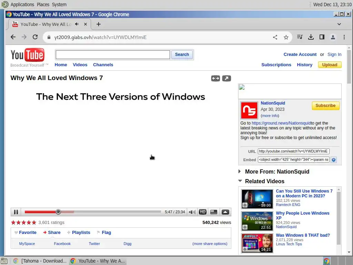This screenshot has width=353, height=265.
Task: Open NationSquid channel name link
Action: tap(273, 103)
